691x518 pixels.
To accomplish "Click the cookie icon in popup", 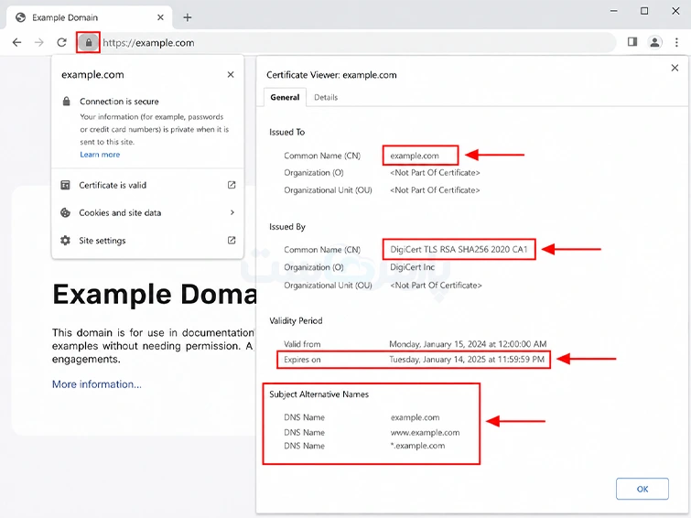I will tap(65, 212).
